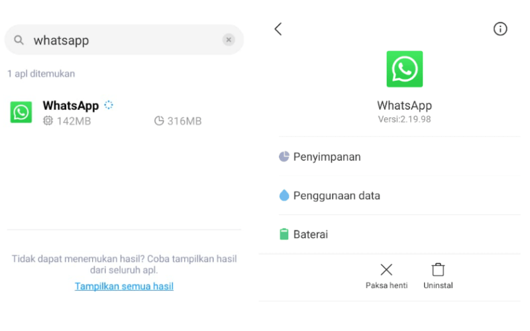This screenshot has width=530, height=331.
Task: Open app info circle icon
Action: 500,28
